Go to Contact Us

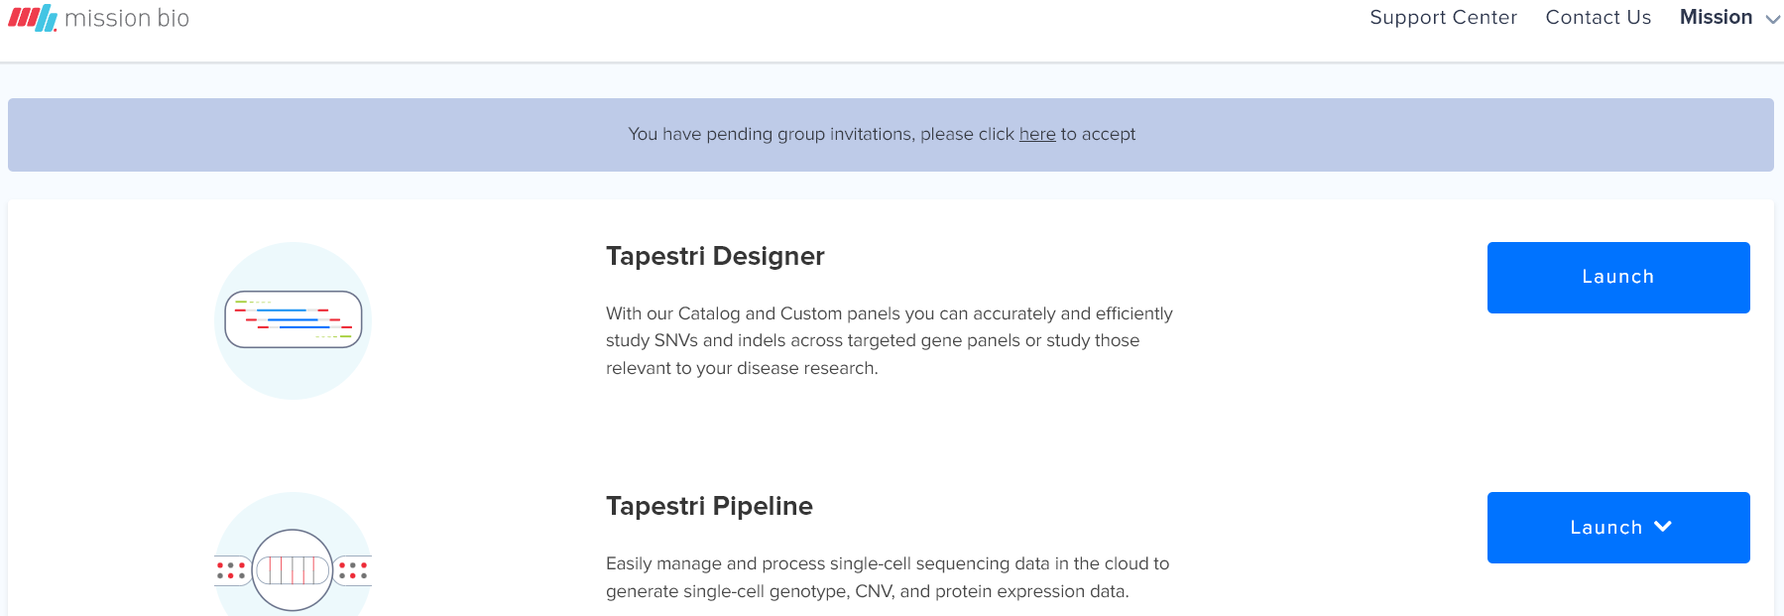[x=1598, y=17]
